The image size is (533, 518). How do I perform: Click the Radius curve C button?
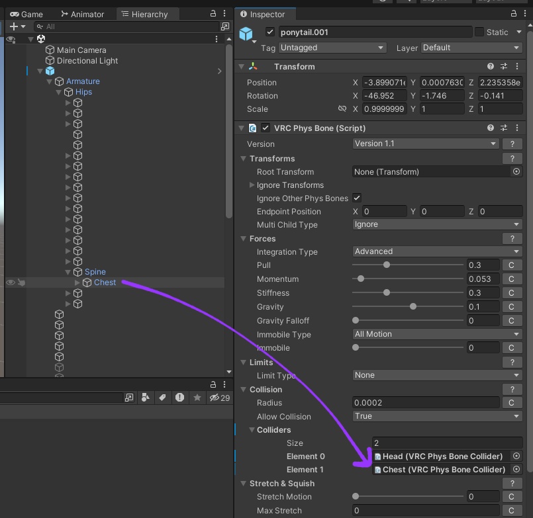[512, 402]
